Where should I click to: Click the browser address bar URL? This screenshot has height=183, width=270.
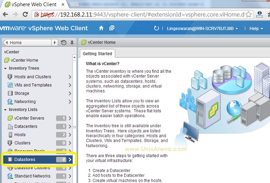click(143, 15)
